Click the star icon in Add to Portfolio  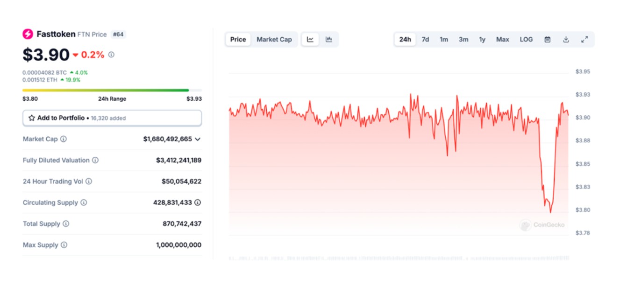click(x=32, y=118)
